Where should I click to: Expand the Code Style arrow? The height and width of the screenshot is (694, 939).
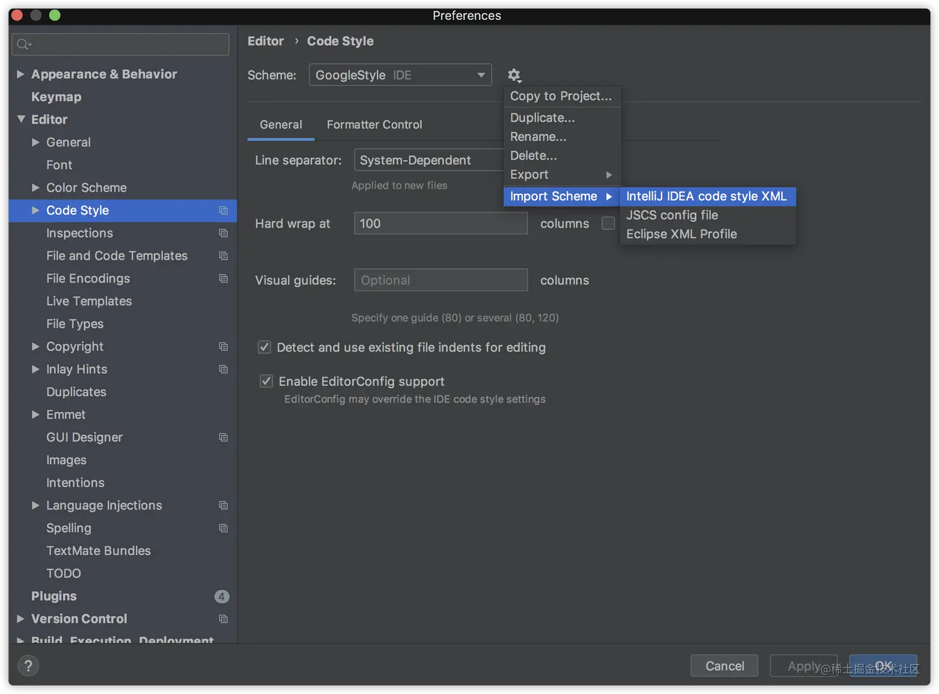35,211
